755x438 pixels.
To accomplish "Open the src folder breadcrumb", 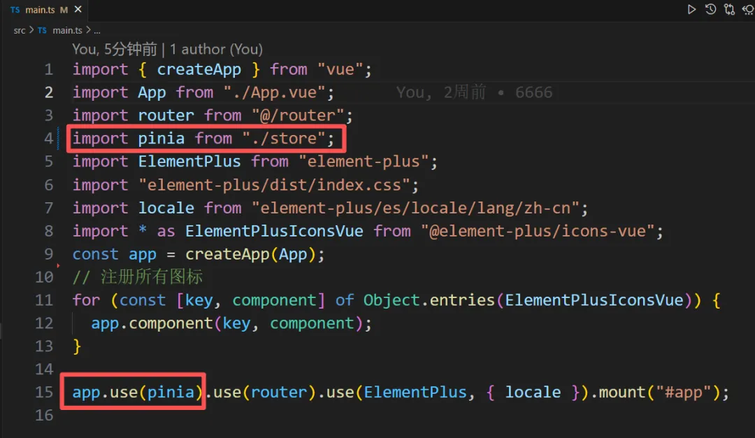I will (20, 31).
